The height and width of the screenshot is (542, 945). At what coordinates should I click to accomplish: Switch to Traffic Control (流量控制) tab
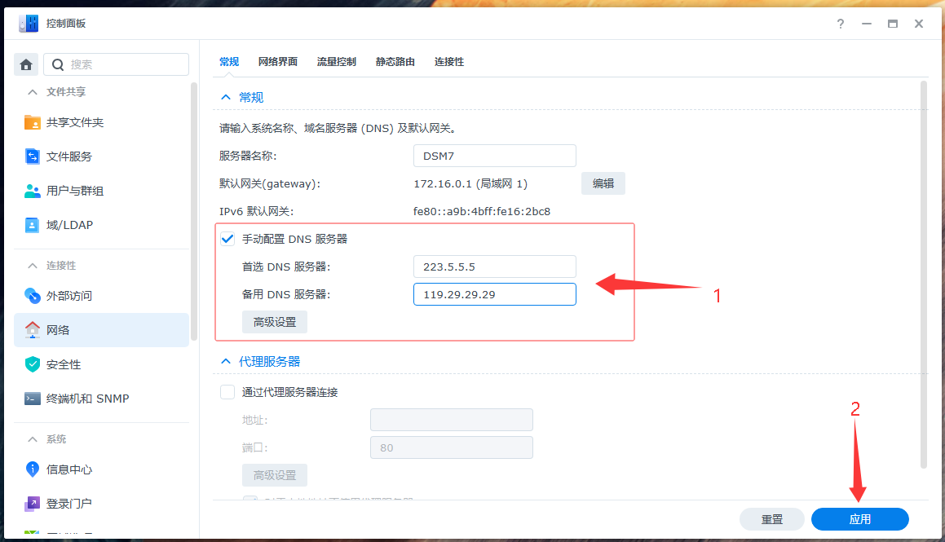[336, 62]
